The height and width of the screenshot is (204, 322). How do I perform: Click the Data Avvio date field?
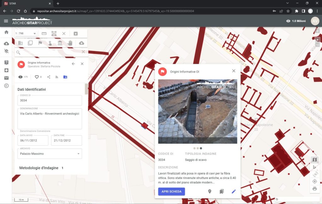pyautogui.click(x=33, y=140)
